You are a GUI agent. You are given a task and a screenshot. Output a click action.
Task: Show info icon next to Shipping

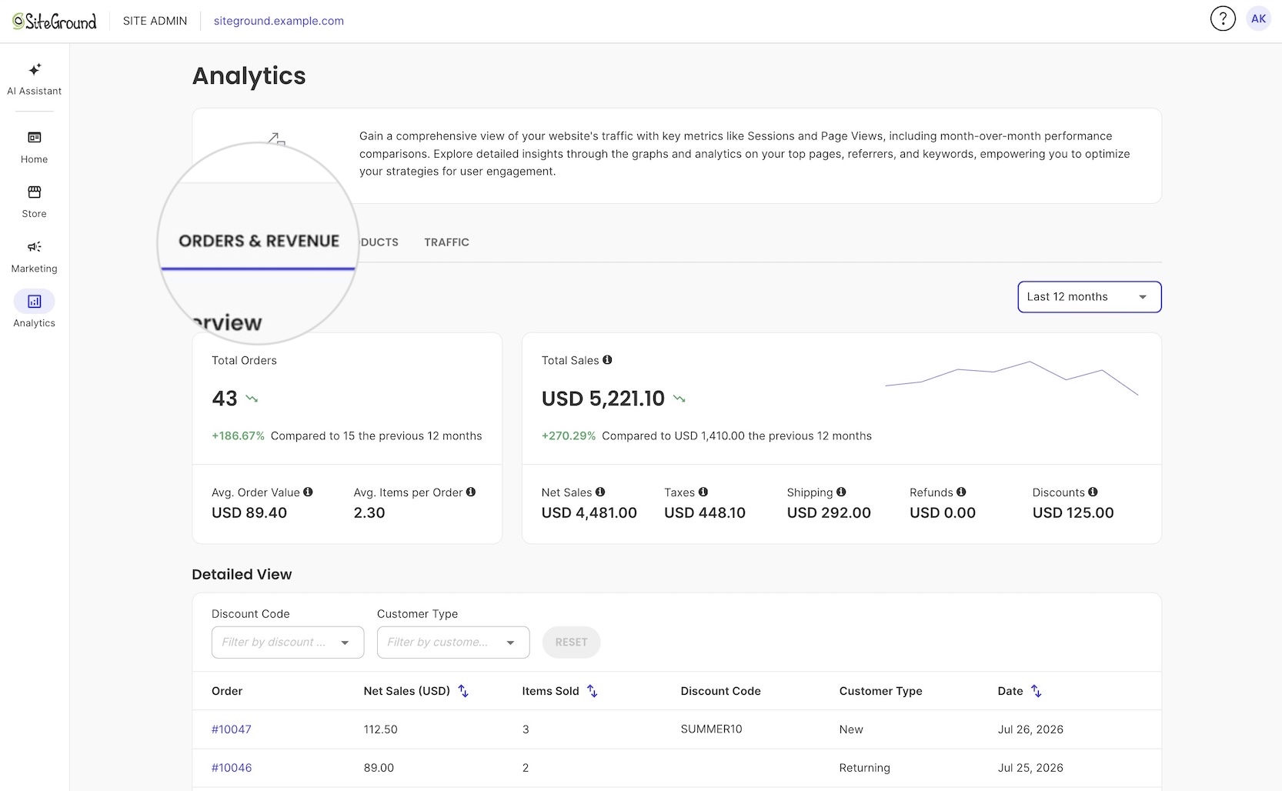(841, 492)
